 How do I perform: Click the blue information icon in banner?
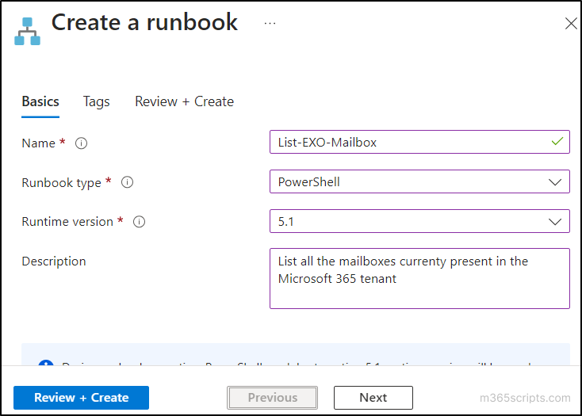[x=46, y=363]
